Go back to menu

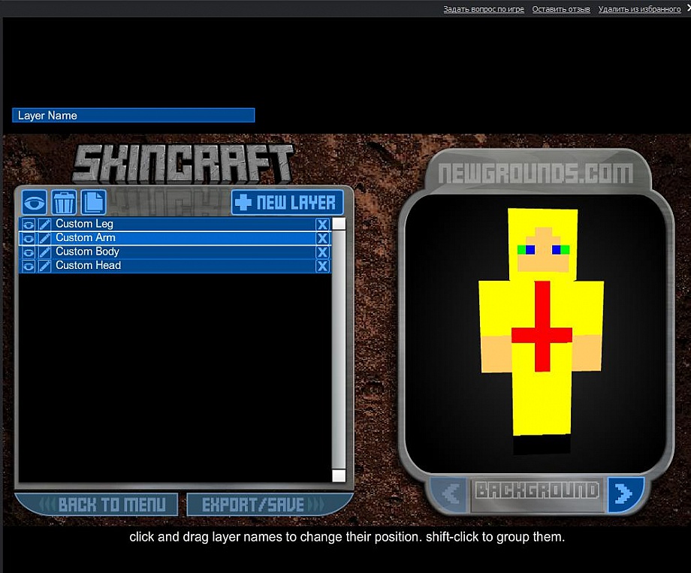click(97, 505)
